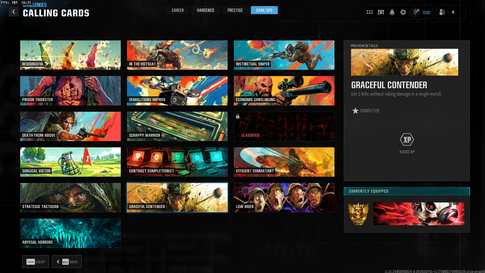This screenshot has width=485, height=273.
Task: Open settings gear icon
Action: (403, 12)
